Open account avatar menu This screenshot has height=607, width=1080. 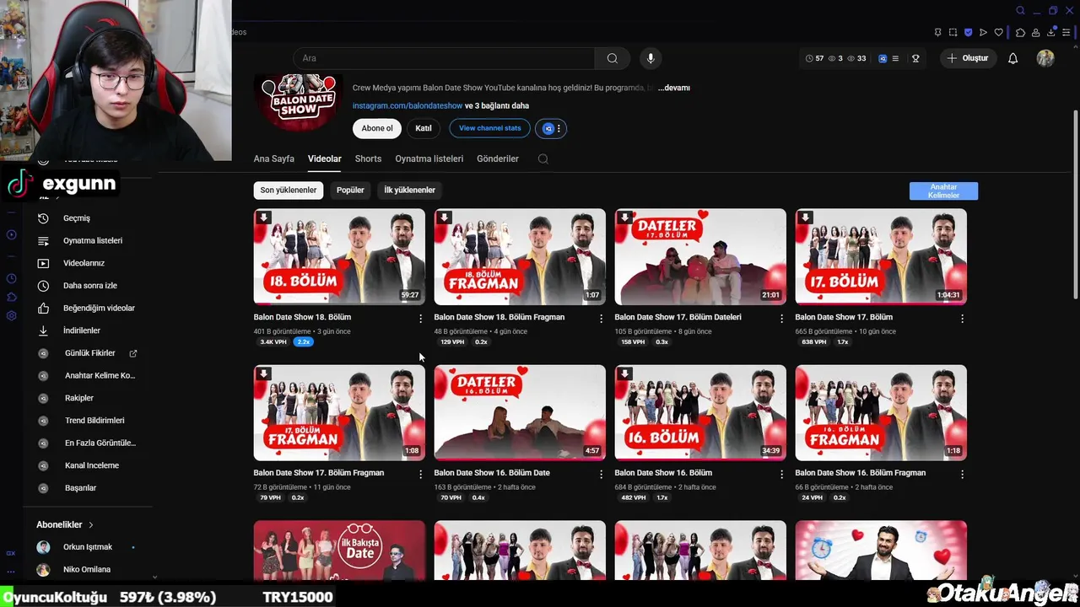click(x=1045, y=58)
